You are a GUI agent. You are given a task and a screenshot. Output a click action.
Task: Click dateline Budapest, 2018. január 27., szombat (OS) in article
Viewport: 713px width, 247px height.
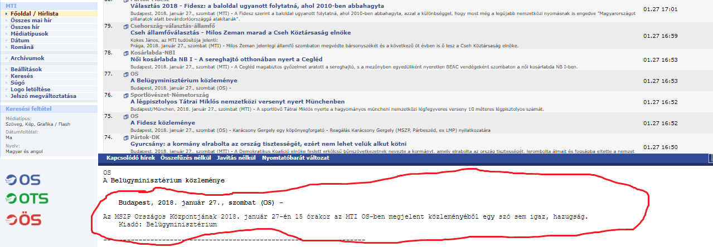click(x=201, y=202)
